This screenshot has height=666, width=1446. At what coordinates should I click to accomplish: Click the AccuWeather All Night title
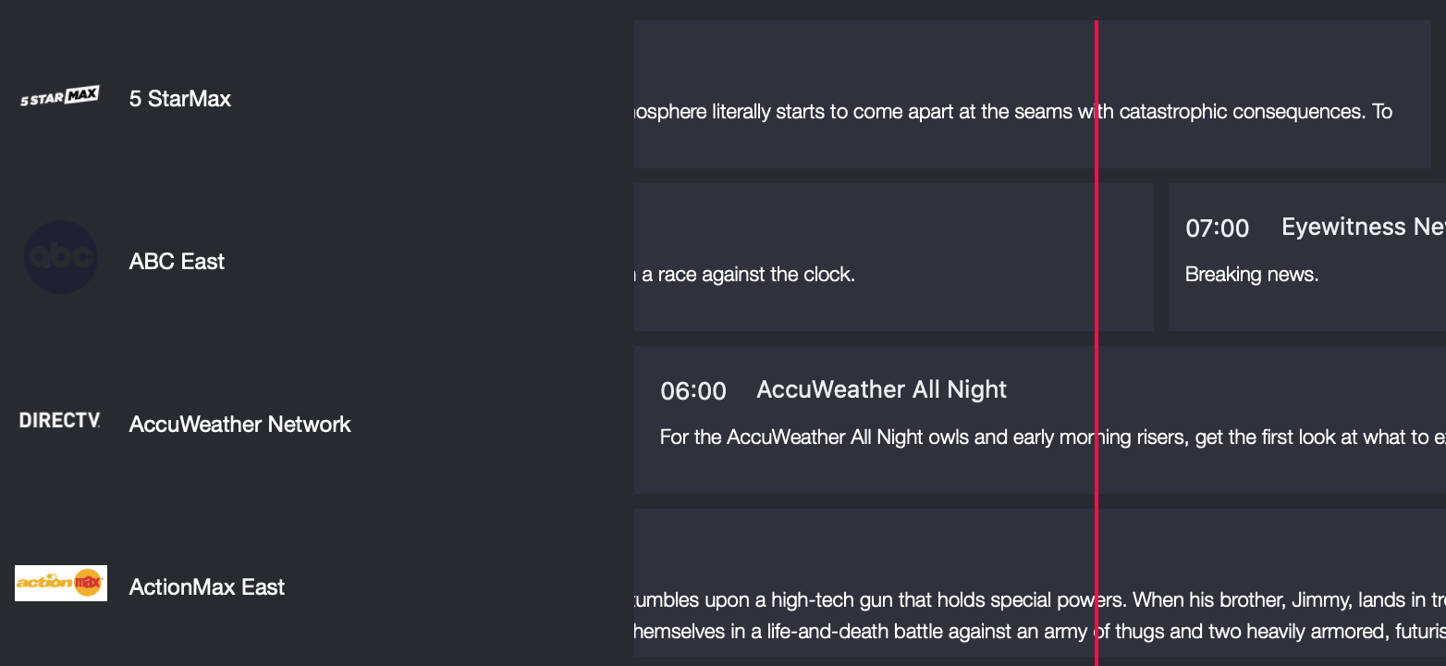point(880,389)
